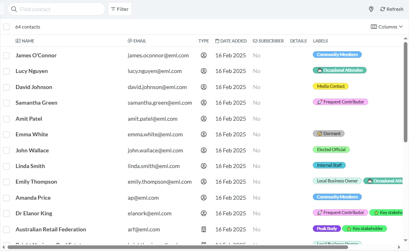This screenshot has width=409, height=251.
Task: Click the LABELS column header
Action: tap(320, 41)
